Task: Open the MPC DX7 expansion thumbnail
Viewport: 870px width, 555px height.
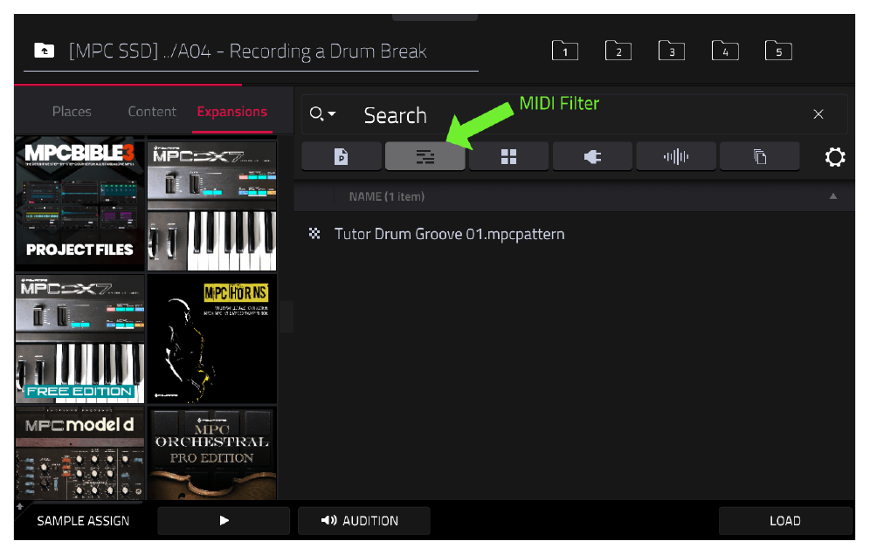Action: tap(212, 205)
